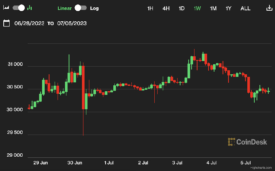This screenshot has height=171, width=275.
Task: Click the Log scale label
Action: 94,8
